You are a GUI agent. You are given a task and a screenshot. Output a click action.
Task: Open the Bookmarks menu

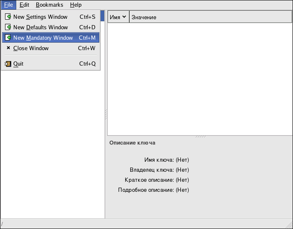tap(49, 5)
